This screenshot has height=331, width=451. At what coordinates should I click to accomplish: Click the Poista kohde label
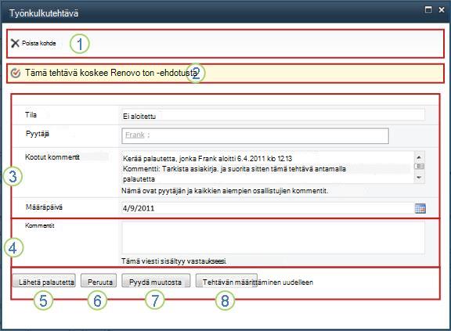tap(39, 43)
